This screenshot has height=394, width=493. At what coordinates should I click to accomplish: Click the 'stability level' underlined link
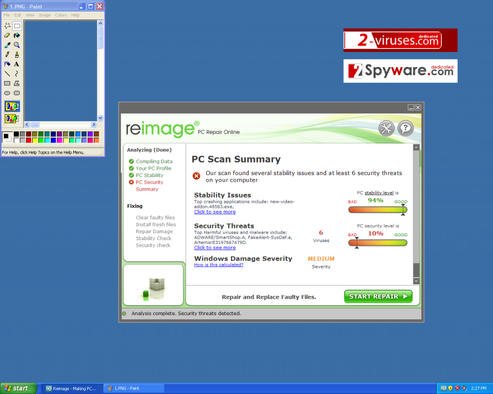[379, 193]
